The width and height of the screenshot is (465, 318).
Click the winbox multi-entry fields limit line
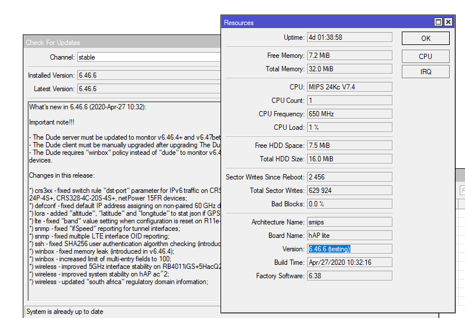pos(100,259)
